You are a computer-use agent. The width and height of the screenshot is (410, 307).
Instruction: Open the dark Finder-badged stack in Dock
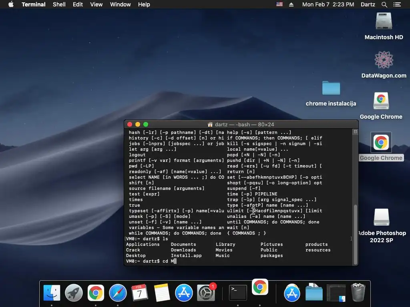pyautogui.click(x=336, y=293)
